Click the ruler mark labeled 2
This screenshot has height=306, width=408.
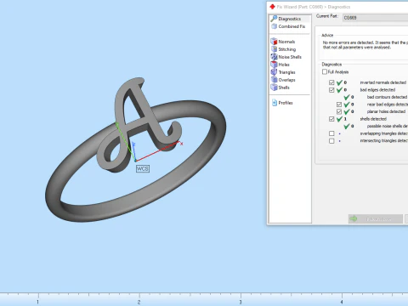click(139, 302)
